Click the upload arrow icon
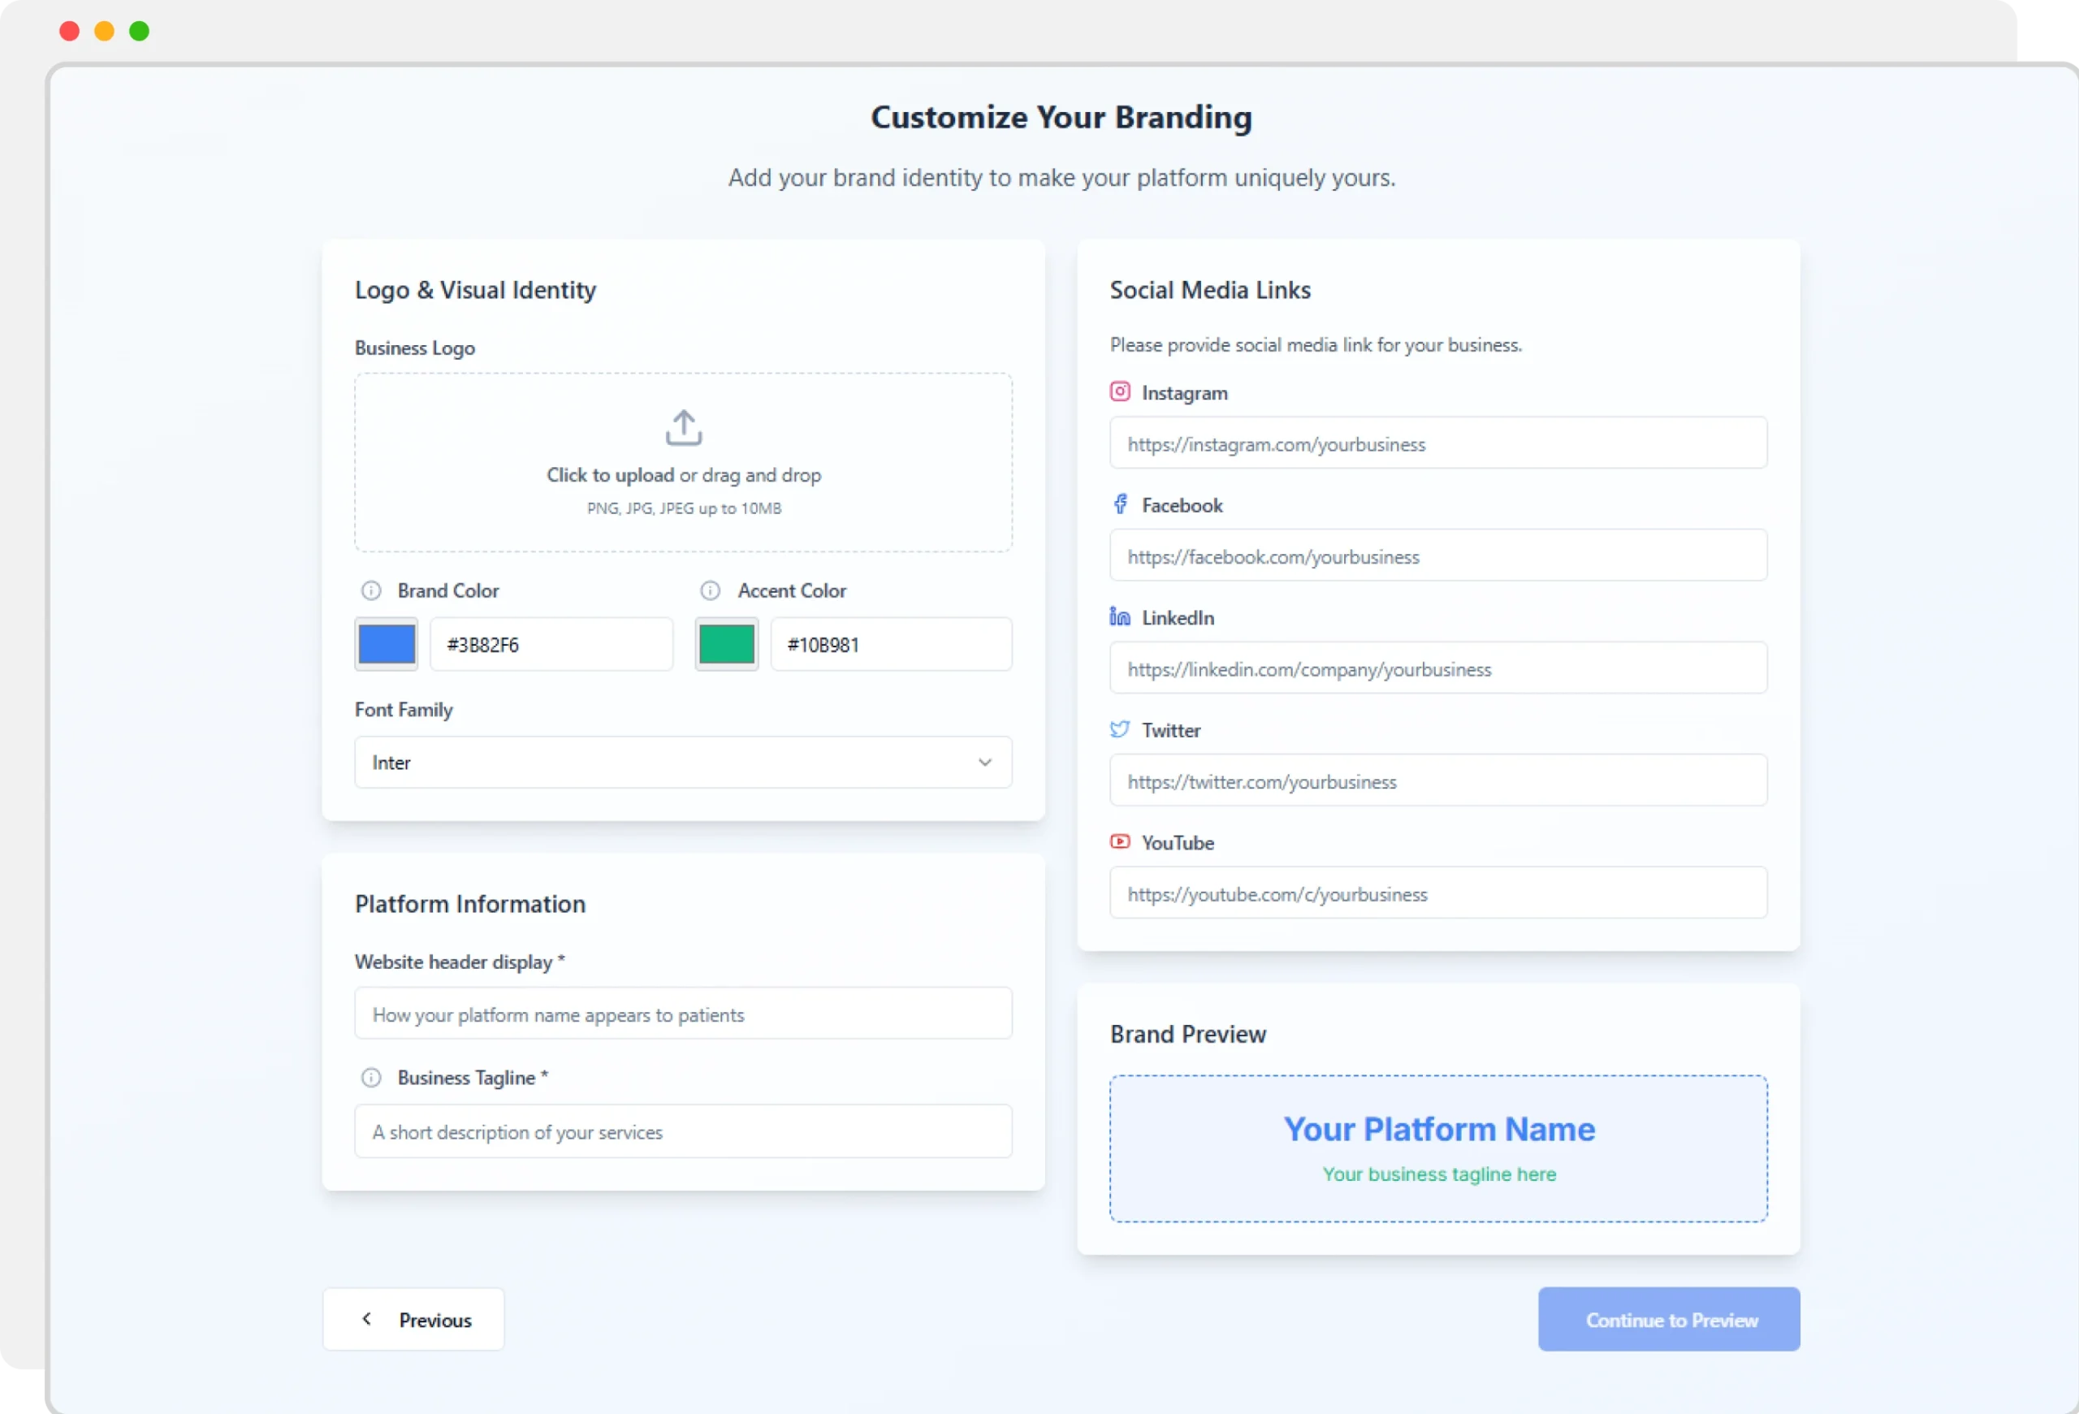 [x=684, y=427]
